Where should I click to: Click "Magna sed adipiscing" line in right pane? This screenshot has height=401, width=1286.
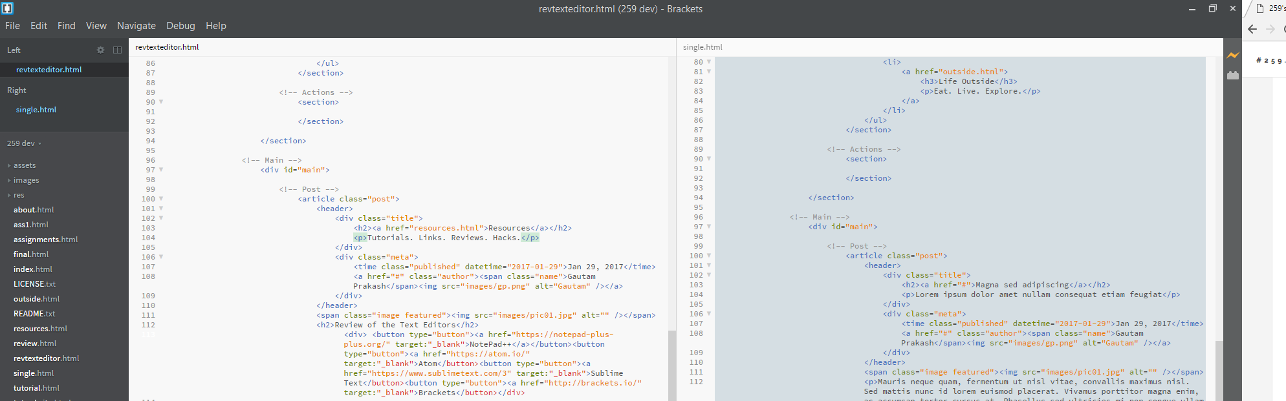click(1006, 285)
